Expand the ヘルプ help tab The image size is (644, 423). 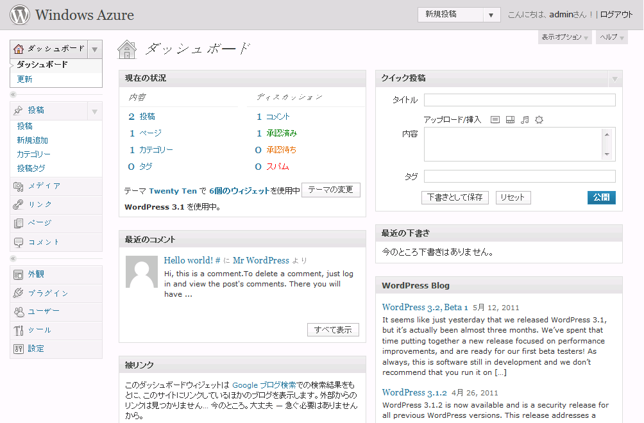pyautogui.click(x=611, y=37)
